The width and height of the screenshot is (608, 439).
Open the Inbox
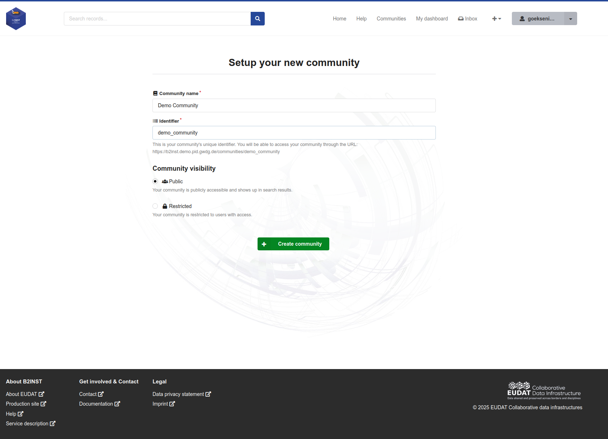coord(467,19)
